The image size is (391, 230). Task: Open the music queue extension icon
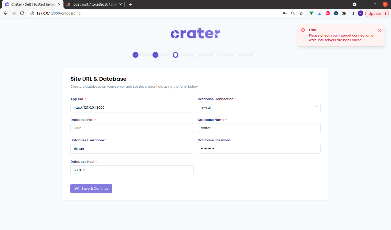click(352, 13)
